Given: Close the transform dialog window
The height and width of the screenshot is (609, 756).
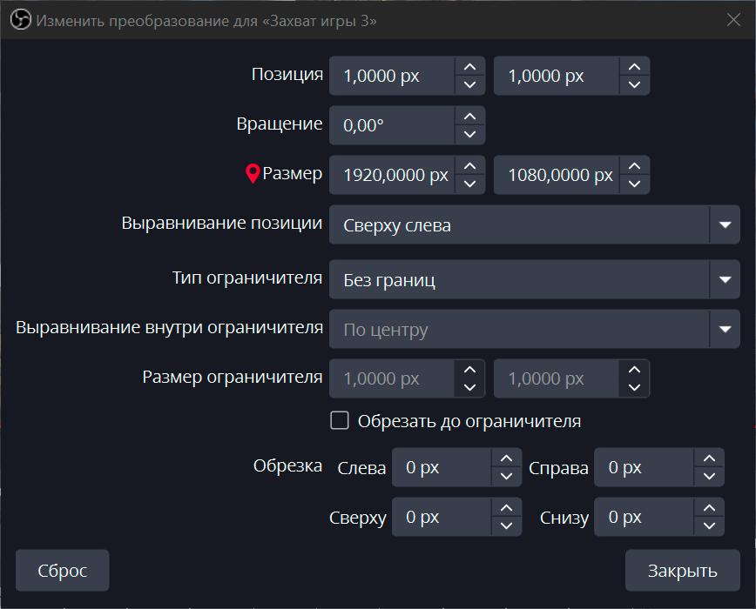Looking at the screenshot, I should click(x=733, y=21).
